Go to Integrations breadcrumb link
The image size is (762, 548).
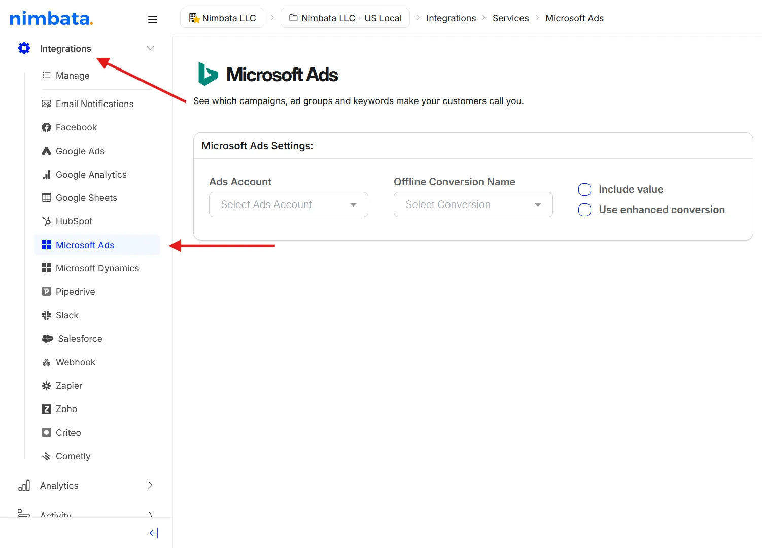click(451, 18)
